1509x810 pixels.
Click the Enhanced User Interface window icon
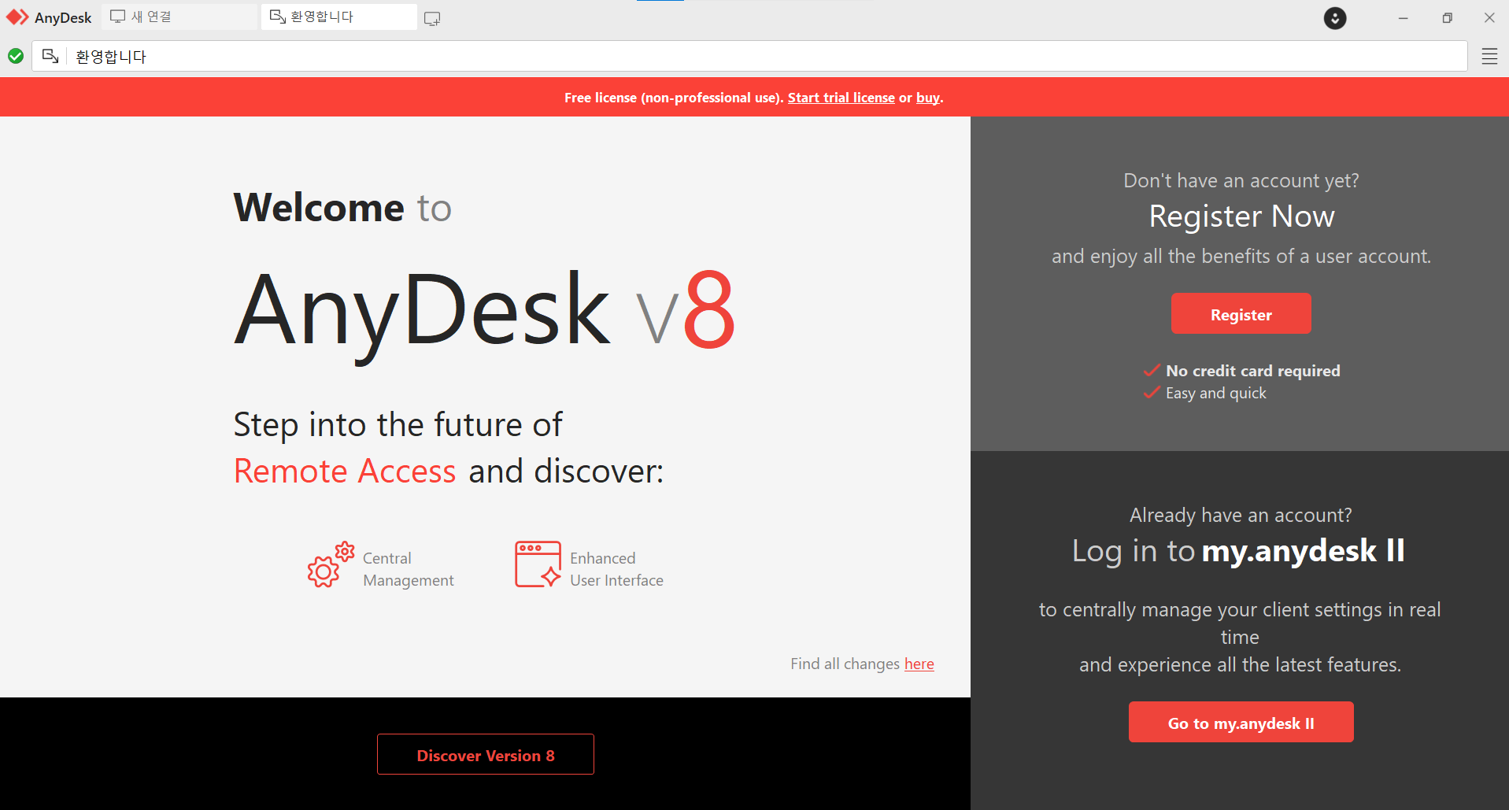[x=538, y=564]
